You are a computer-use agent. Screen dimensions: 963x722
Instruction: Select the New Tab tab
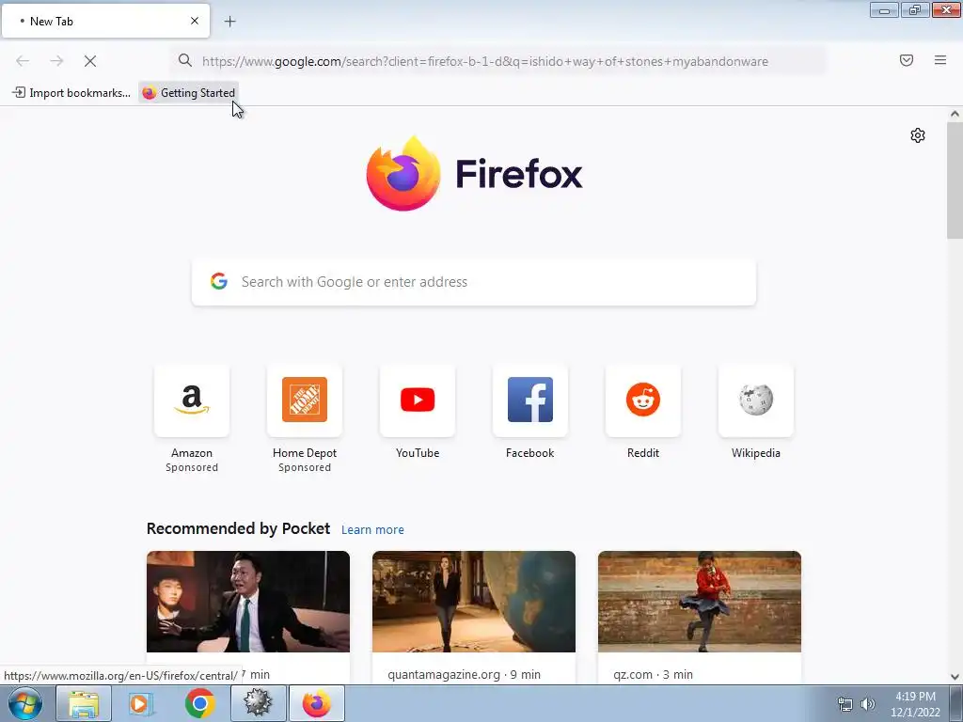click(x=105, y=22)
